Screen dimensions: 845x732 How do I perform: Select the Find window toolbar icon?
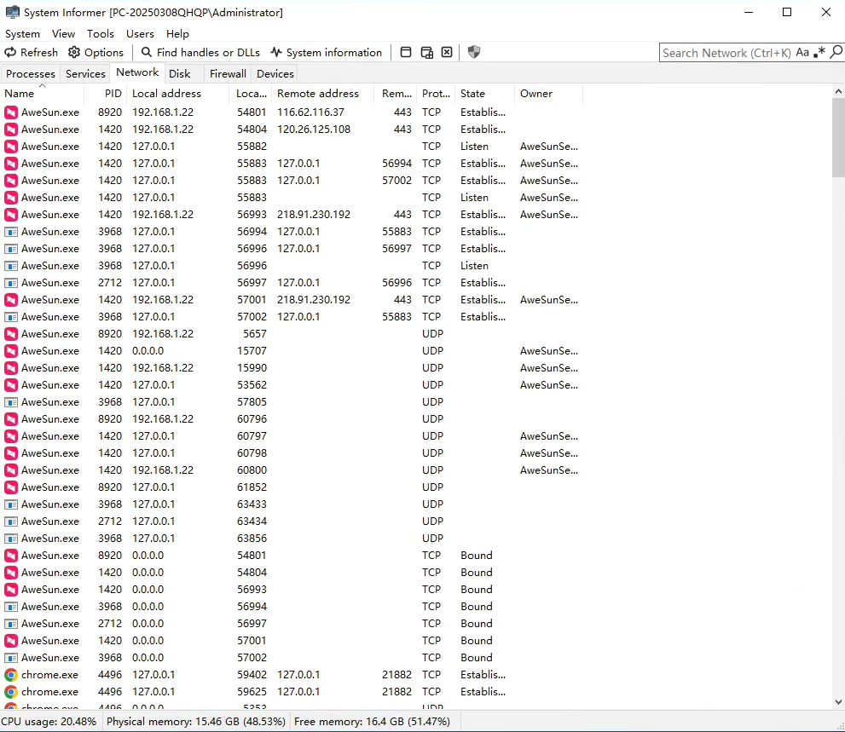[406, 52]
